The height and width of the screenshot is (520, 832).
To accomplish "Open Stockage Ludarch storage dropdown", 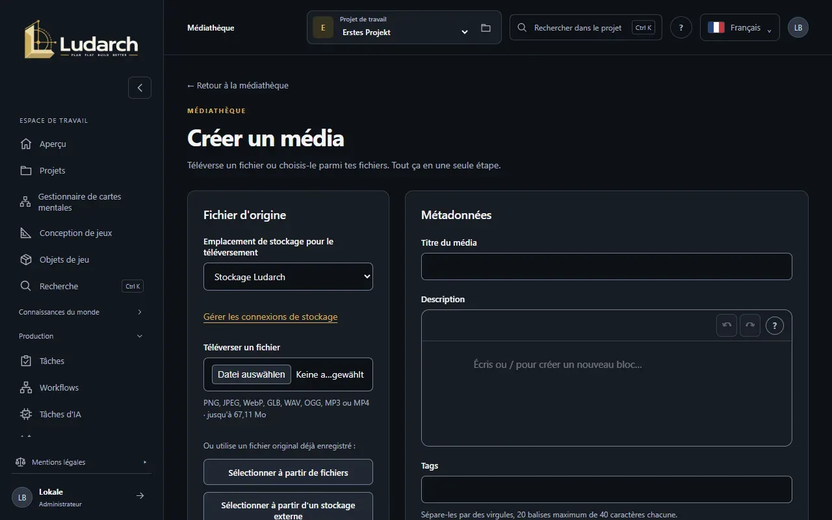I will 288,276.
